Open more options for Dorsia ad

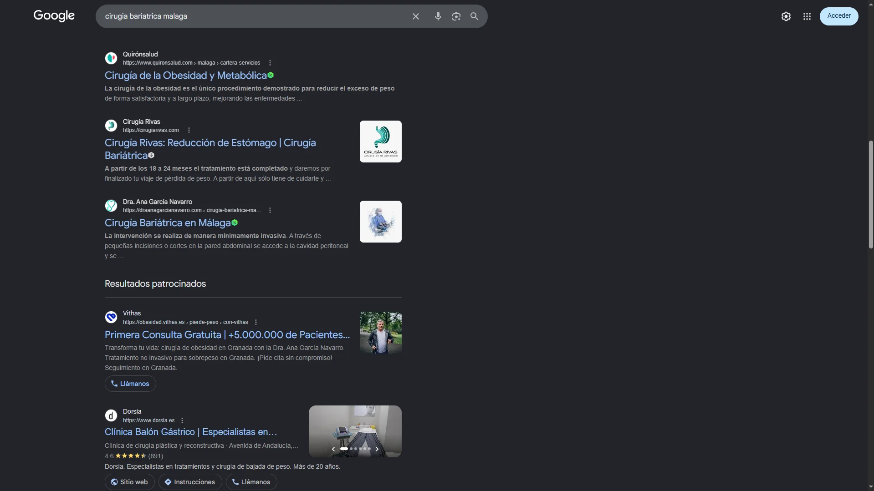pos(182,420)
